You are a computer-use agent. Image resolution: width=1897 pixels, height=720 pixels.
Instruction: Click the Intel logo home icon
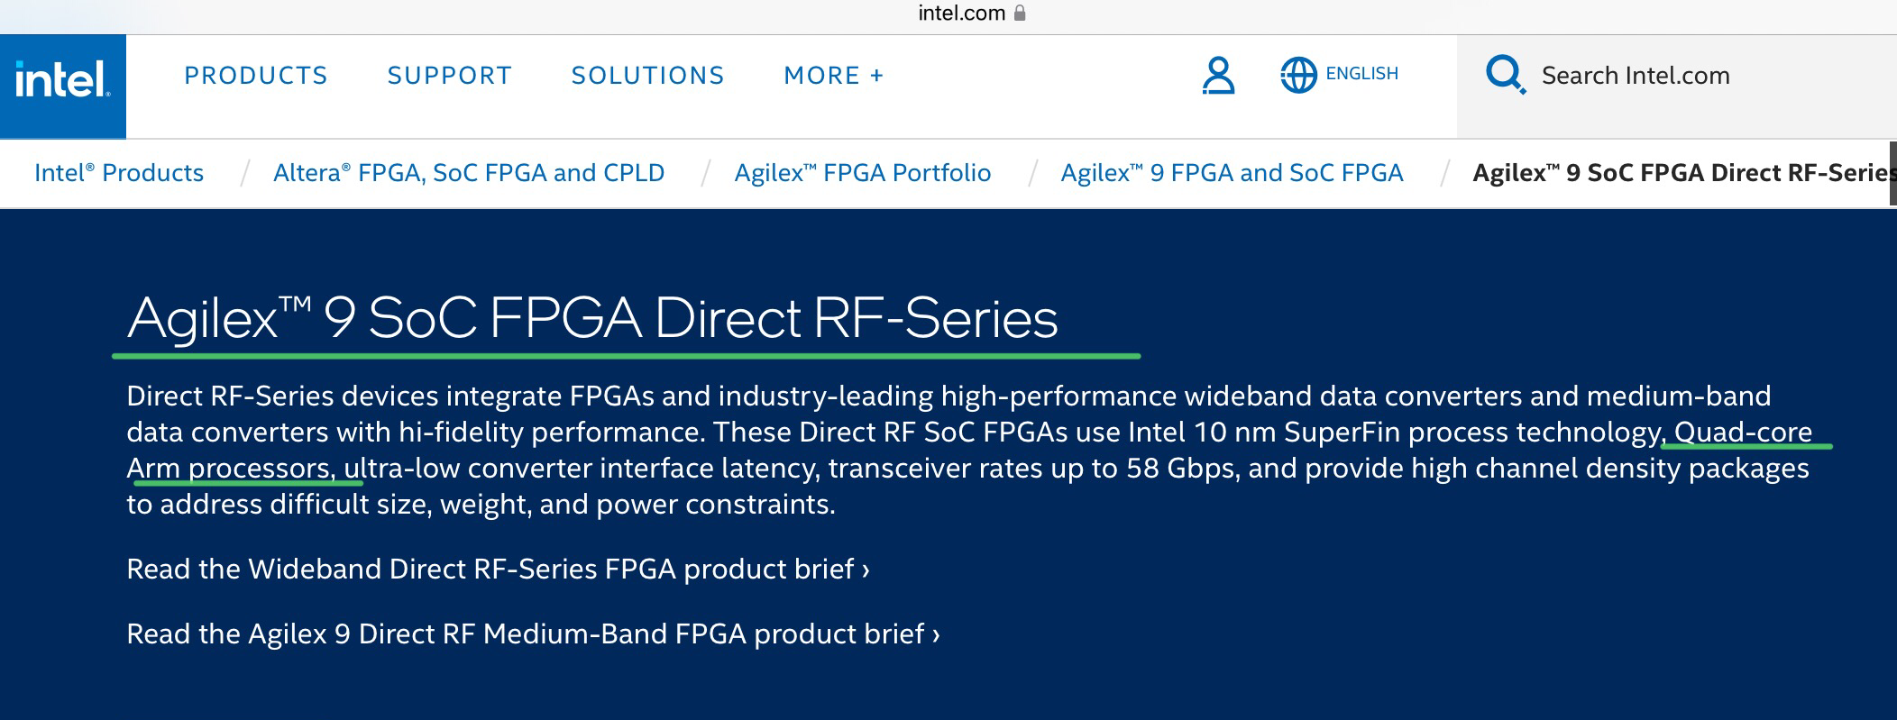(x=63, y=81)
